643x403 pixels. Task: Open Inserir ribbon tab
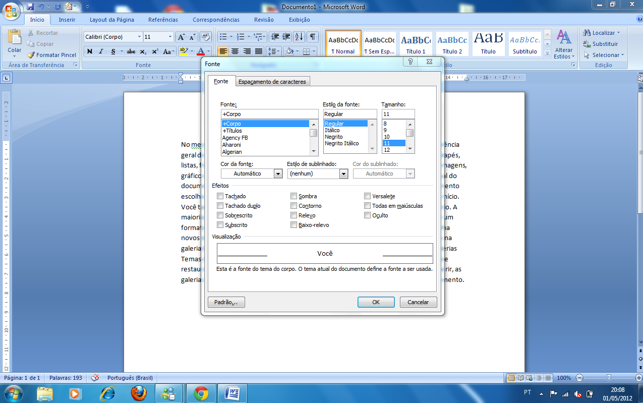click(67, 20)
